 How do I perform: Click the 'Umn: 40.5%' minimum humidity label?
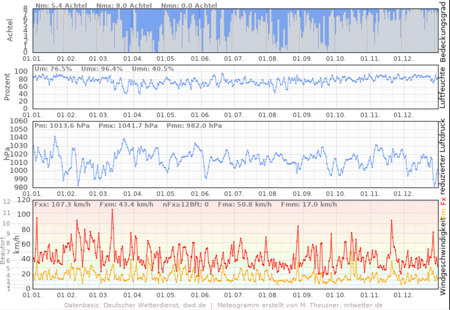(153, 69)
